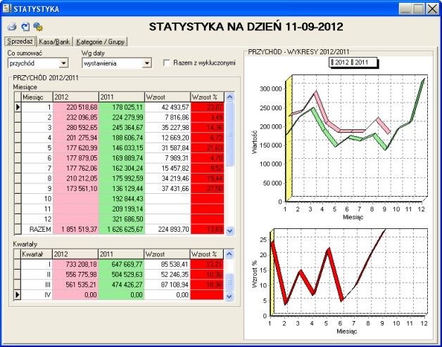Click the cell 321 686,50
The height and width of the screenshot is (347, 442).
tap(122, 218)
